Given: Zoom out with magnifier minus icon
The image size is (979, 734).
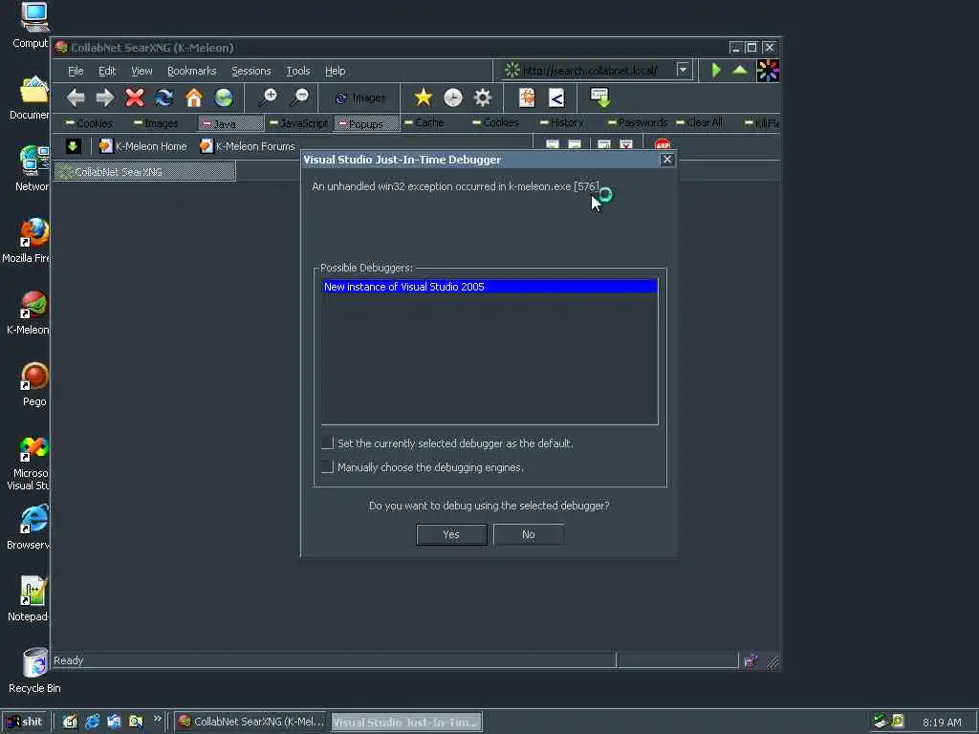Looking at the screenshot, I should (x=299, y=97).
